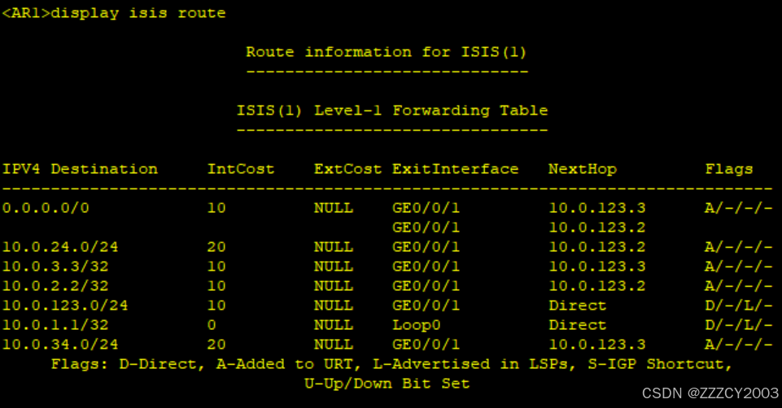Click the 10.0.3.3/32 destination entry
Image resolution: width=782 pixels, height=408 pixels.
click(x=55, y=267)
